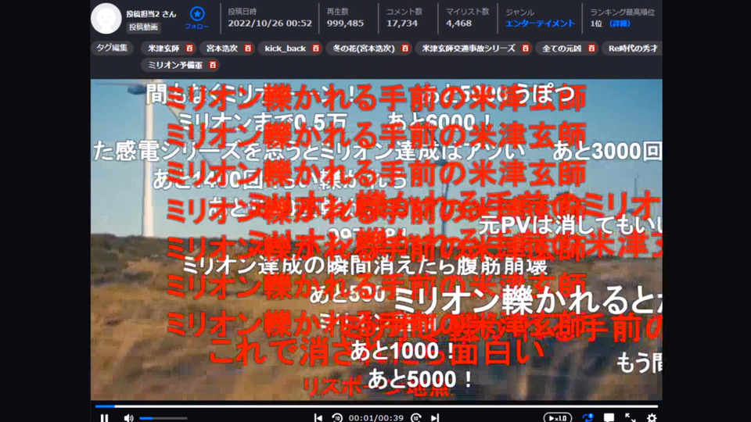Open the 投稿担当2 user name link
The image size is (751, 422).
[151, 14]
